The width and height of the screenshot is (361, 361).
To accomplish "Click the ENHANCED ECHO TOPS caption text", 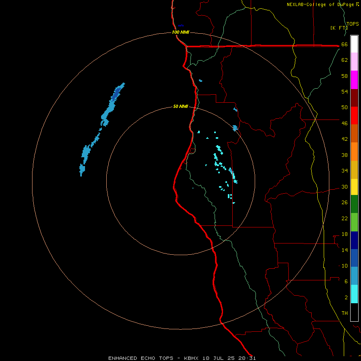I will [x=141, y=358].
